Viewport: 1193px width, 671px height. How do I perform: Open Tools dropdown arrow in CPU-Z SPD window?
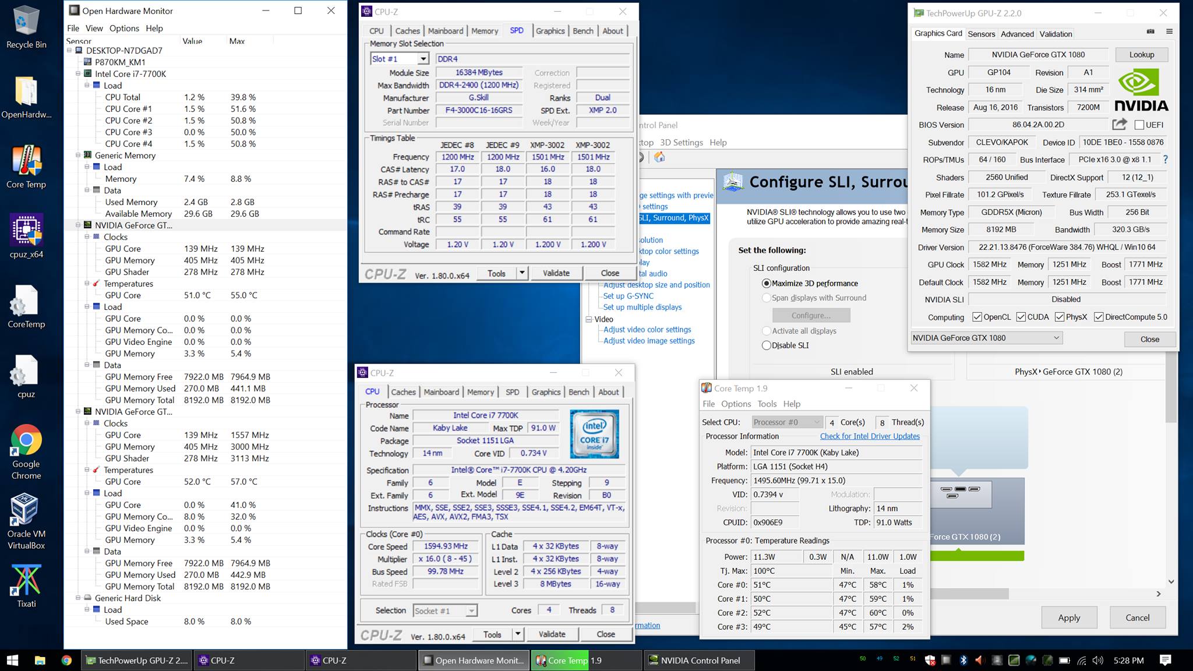(x=522, y=273)
